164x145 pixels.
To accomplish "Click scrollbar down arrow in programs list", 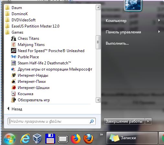I will (x=98, y=100).
